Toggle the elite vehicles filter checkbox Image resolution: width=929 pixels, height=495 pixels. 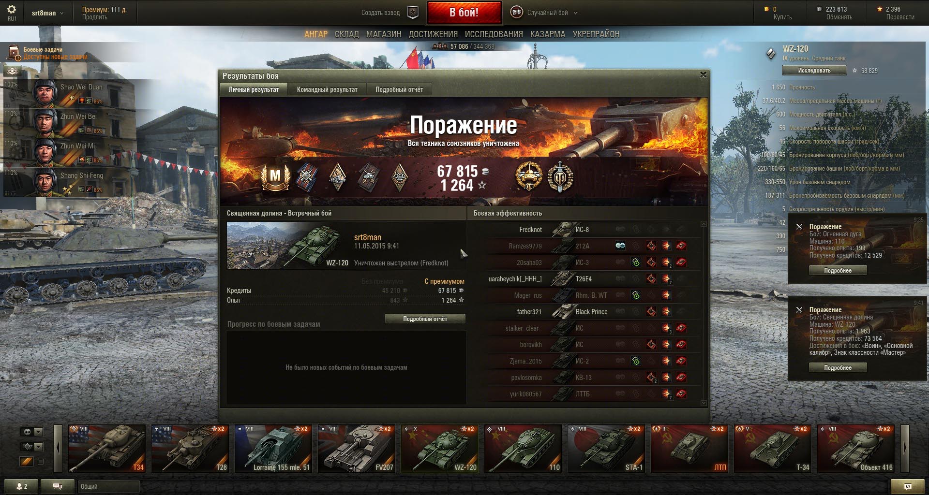point(41,462)
